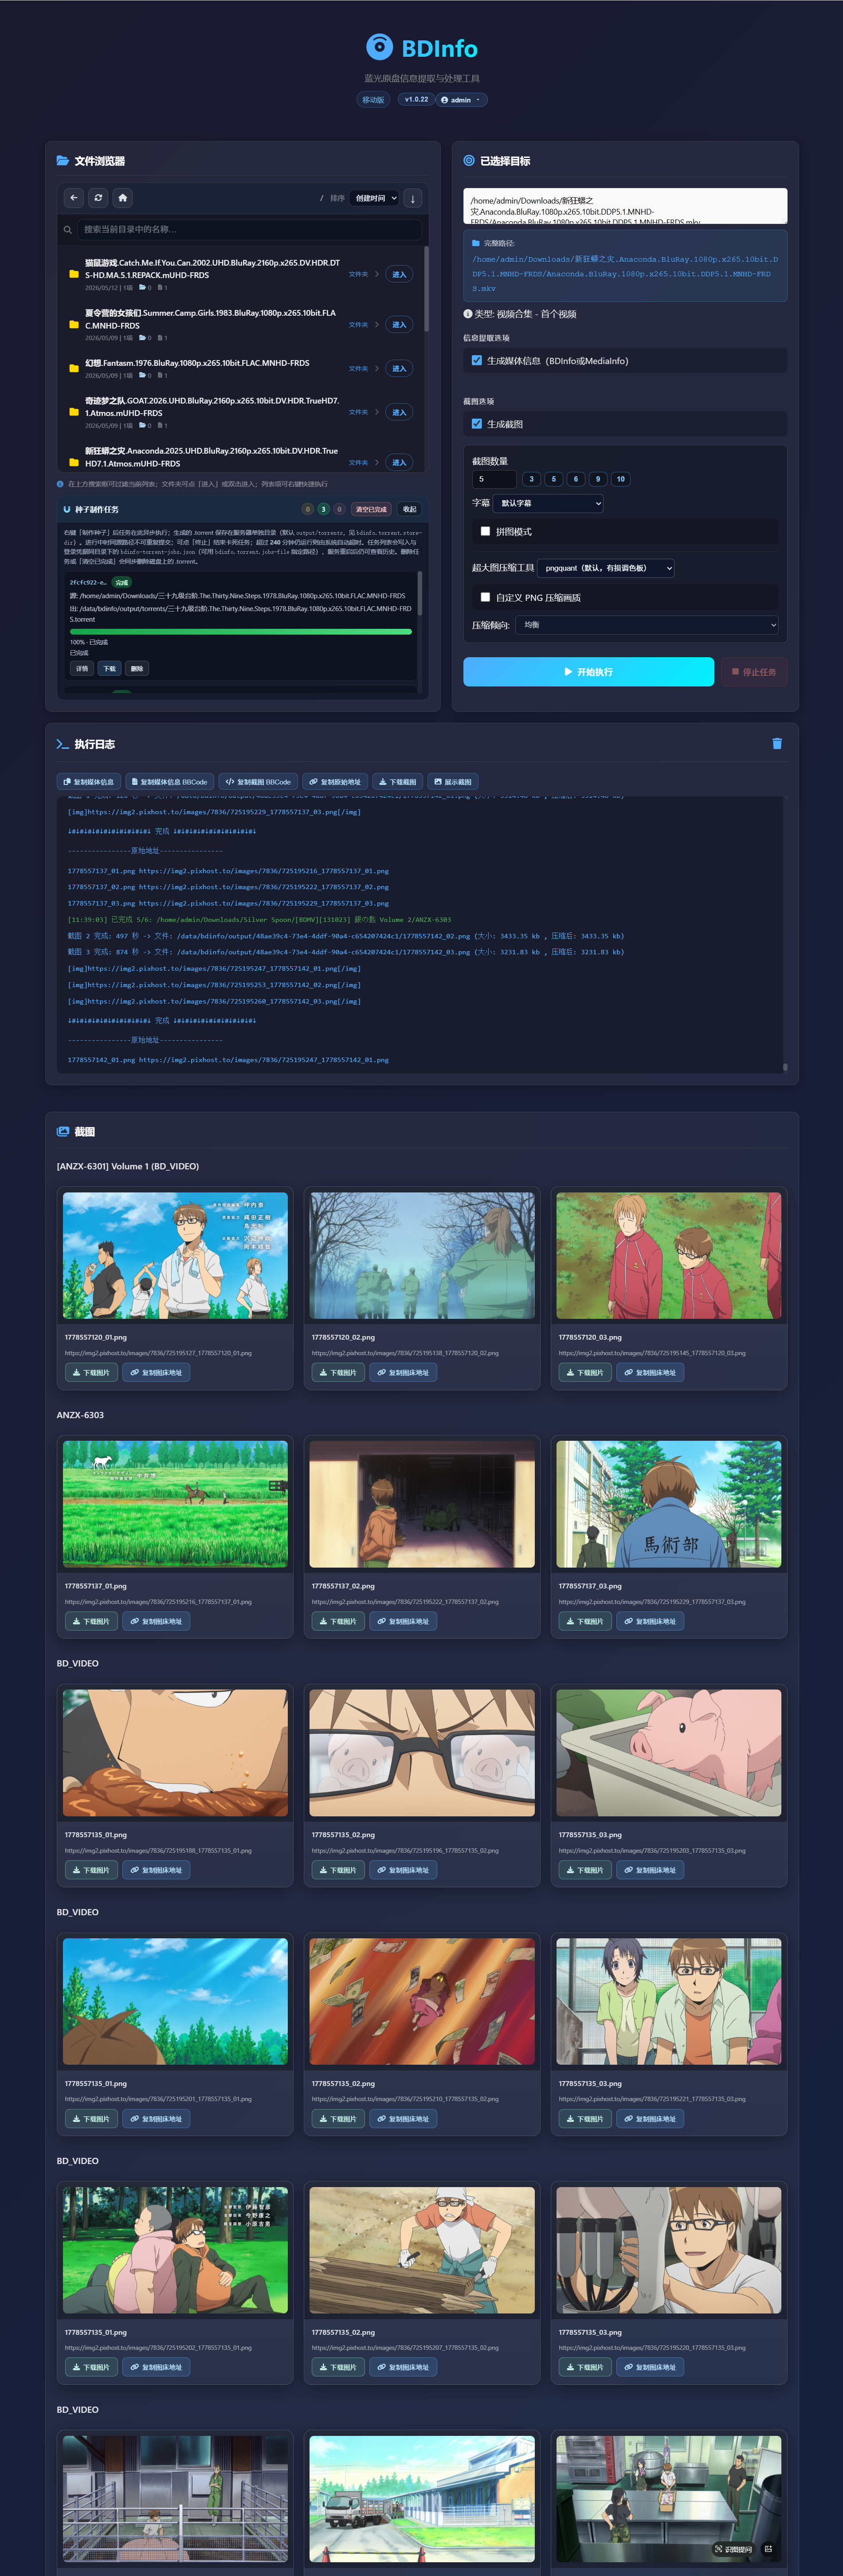
Task: Click the info icon beside 类型: 视频合集
Action: pyautogui.click(x=467, y=314)
